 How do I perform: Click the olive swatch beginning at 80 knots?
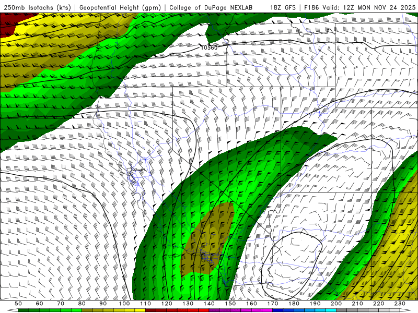pos(87,310)
